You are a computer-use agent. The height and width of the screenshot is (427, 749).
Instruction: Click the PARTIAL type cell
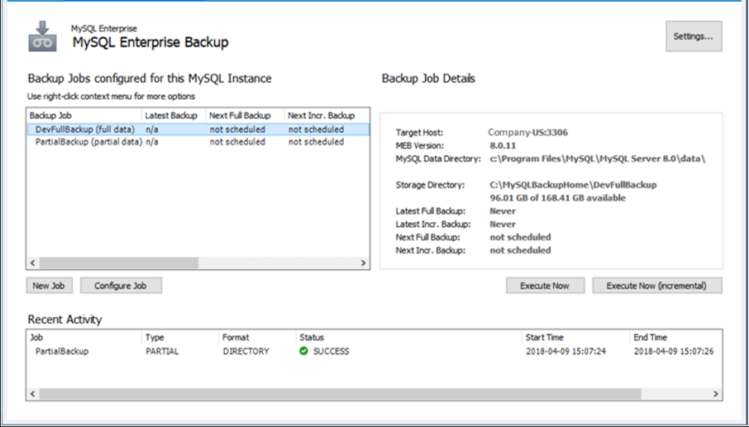pyautogui.click(x=162, y=351)
